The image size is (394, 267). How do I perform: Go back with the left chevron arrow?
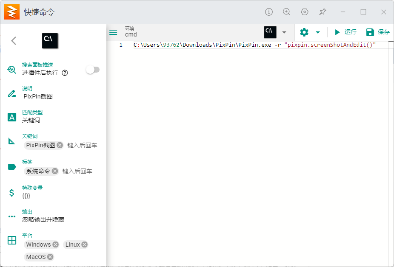[14, 41]
